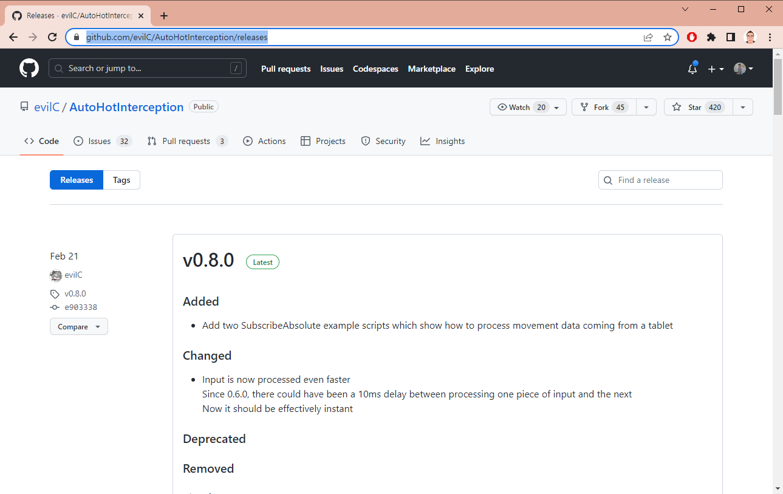Click the site lock icon
This screenshot has width=783, height=494.
[77, 37]
